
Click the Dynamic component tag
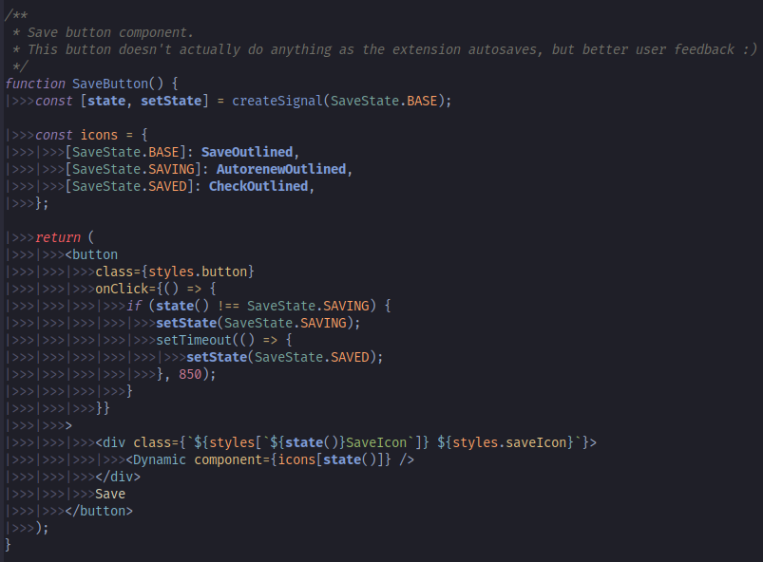pyautogui.click(x=161, y=459)
